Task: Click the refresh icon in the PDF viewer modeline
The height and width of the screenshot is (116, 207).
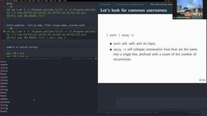Action: click(199, 112)
